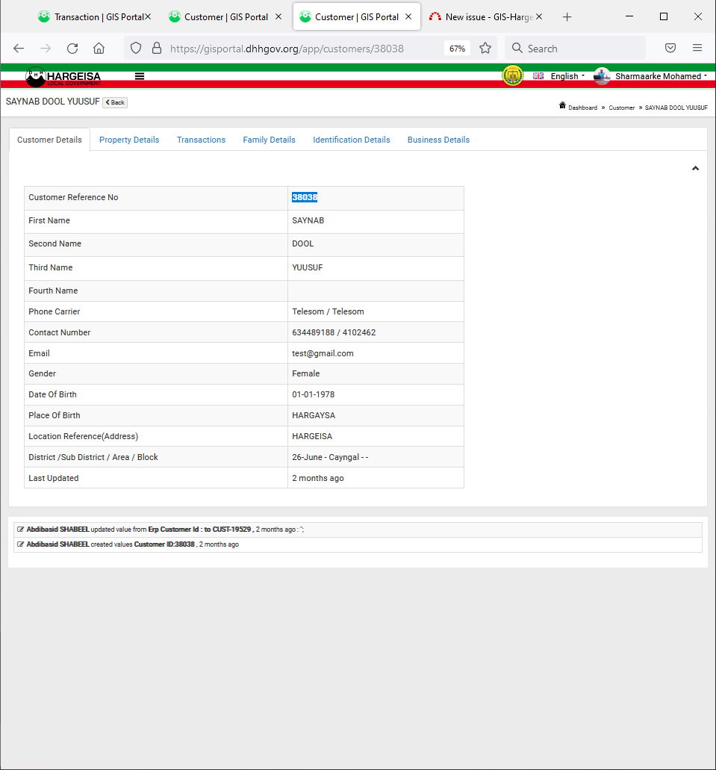
Task: Reload the current page
Action: [x=72, y=48]
